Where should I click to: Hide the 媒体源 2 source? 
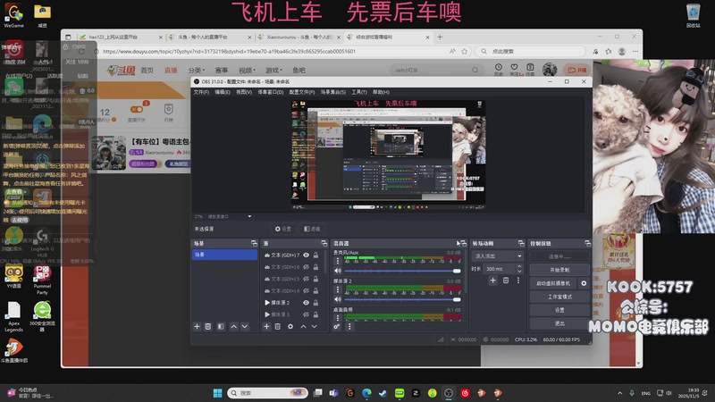pos(306,303)
